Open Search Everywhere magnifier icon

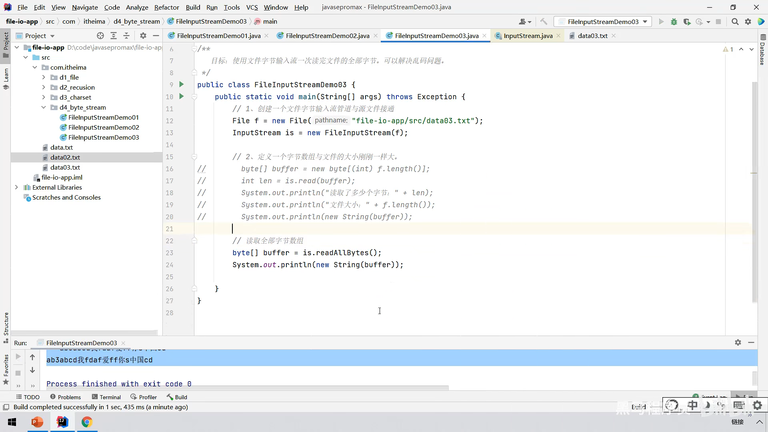tap(735, 22)
